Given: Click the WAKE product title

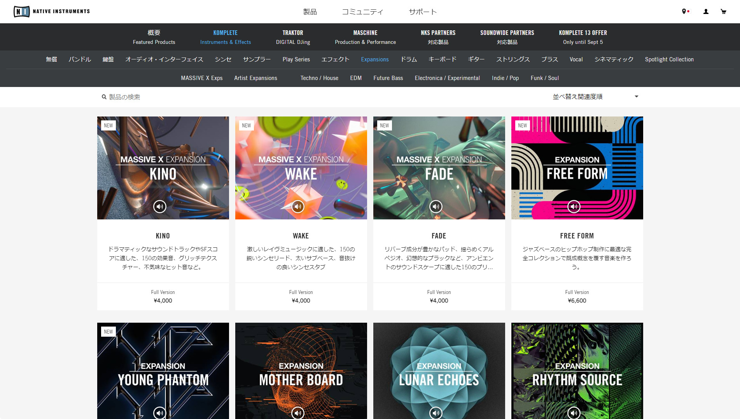Looking at the screenshot, I should (301, 236).
